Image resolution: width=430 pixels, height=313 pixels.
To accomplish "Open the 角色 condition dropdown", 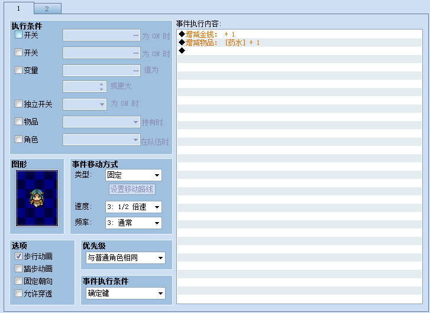I will point(102,139).
